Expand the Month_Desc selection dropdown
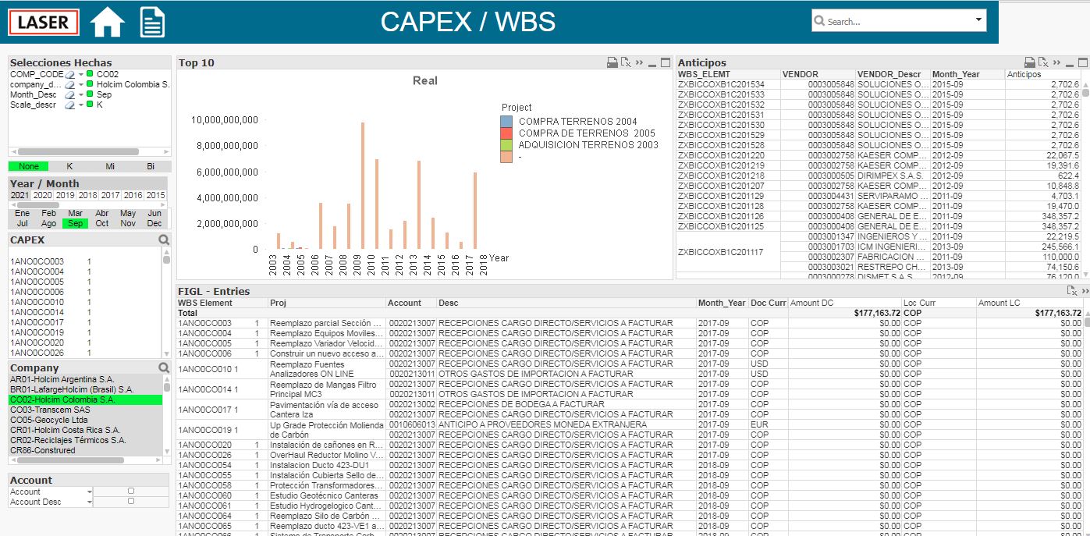The height and width of the screenshot is (536, 1090). tap(80, 94)
